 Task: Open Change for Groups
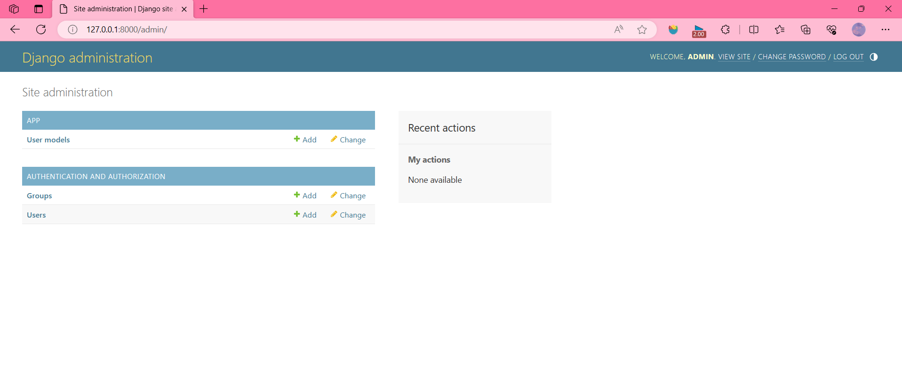[348, 195]
